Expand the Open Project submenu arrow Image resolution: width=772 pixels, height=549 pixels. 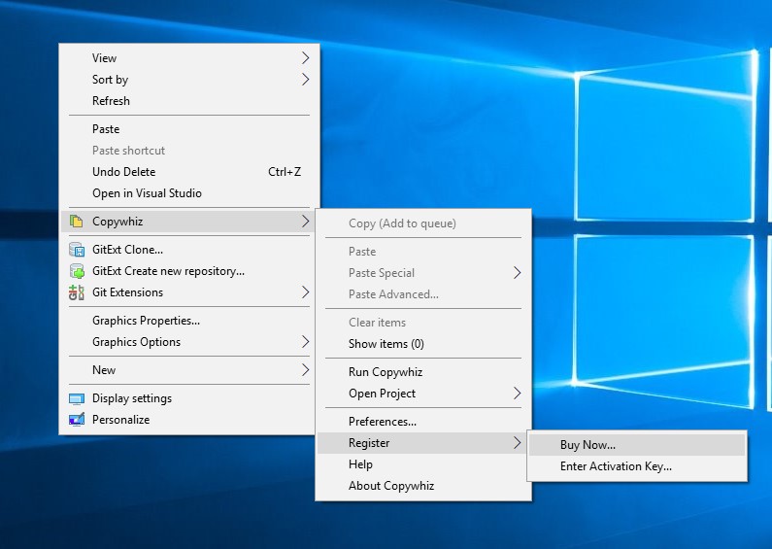point(517,394)
